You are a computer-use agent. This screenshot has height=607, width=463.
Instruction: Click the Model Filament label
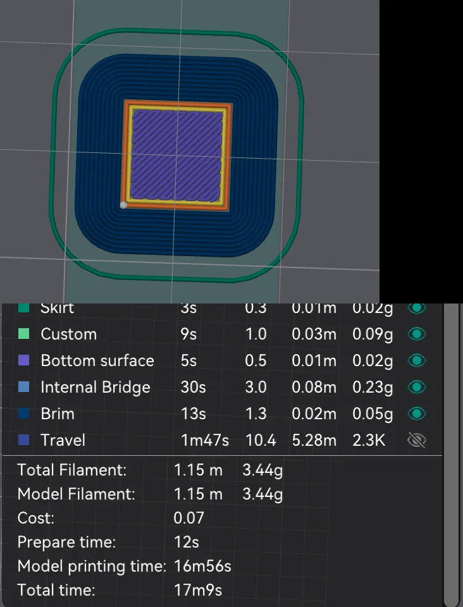[x=77, y=494]
